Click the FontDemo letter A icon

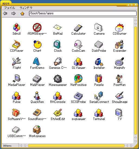tap(37, 61)
